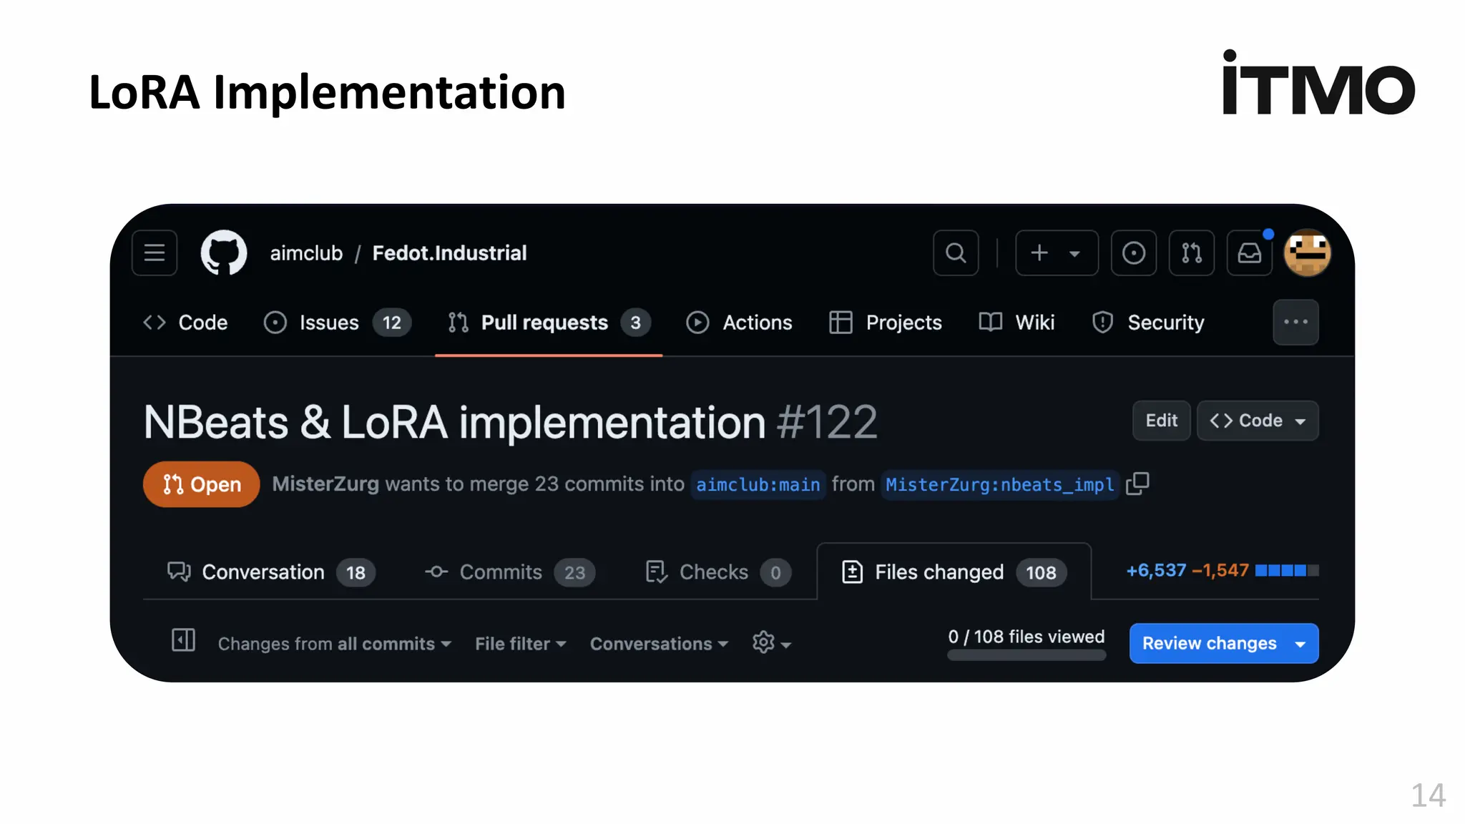The width and height of the screenshot is (1465, 824).
Task: Open the hamburger navigation menu
Action: [155, 253]
